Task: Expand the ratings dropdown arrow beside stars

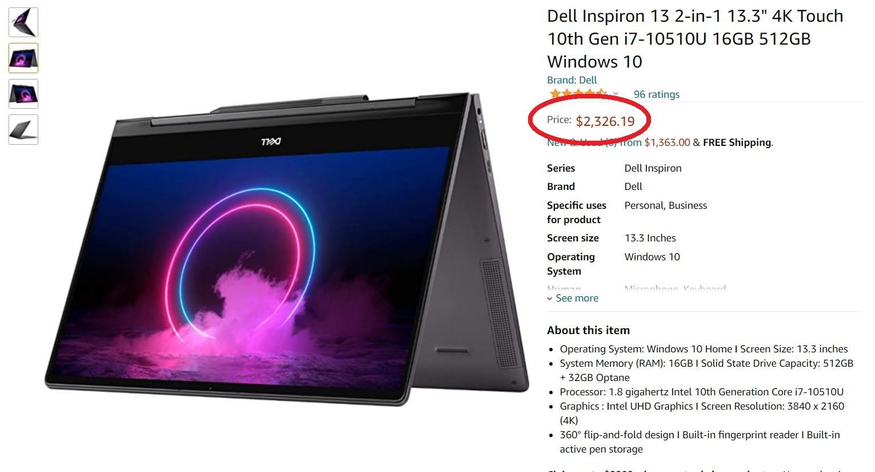Action: (x=616, y=94)
